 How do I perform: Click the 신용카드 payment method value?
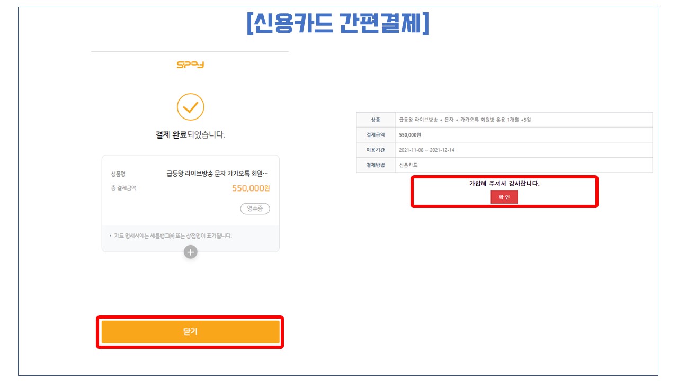click(x=408, y=165)
